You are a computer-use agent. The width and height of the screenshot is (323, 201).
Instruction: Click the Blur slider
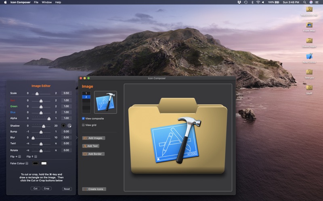(41, 137)
